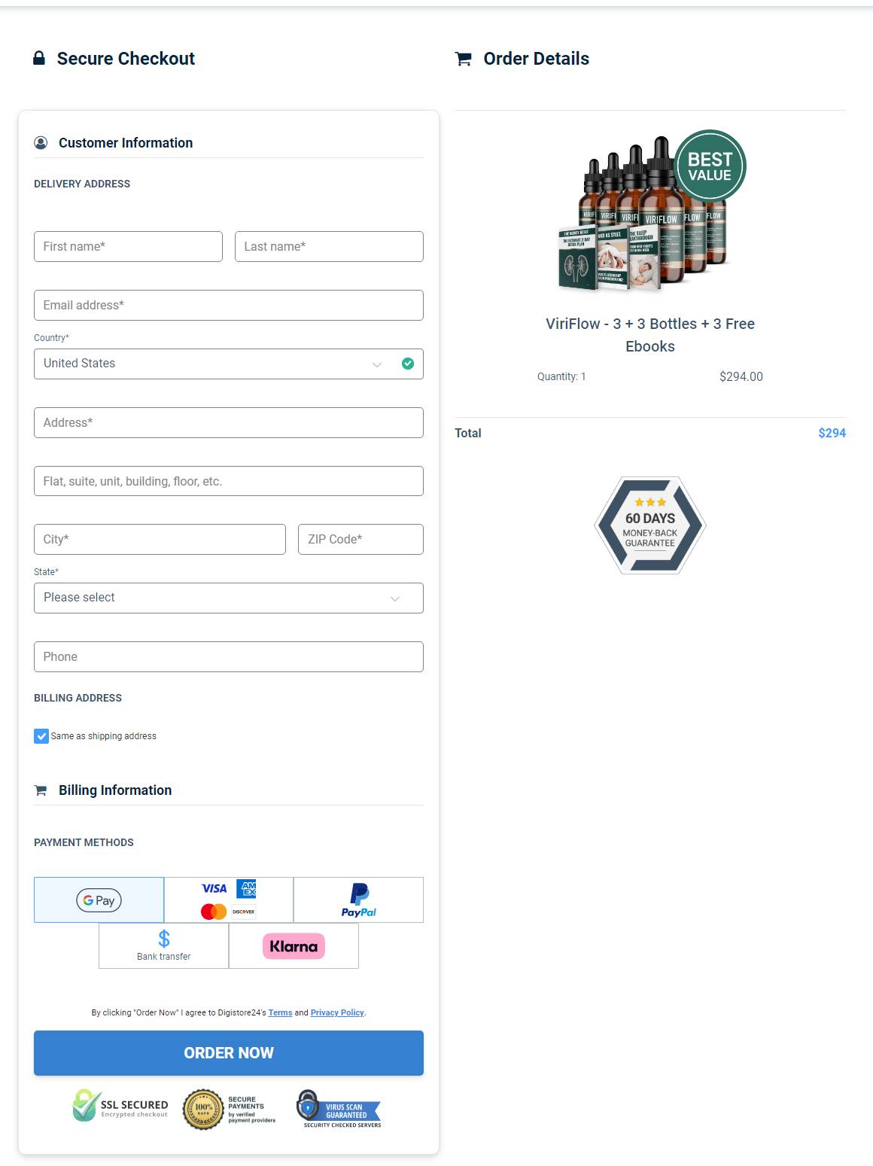The image size is (873, 1166).
Task: Click the Klarna logo
Action: pos(294,946)
